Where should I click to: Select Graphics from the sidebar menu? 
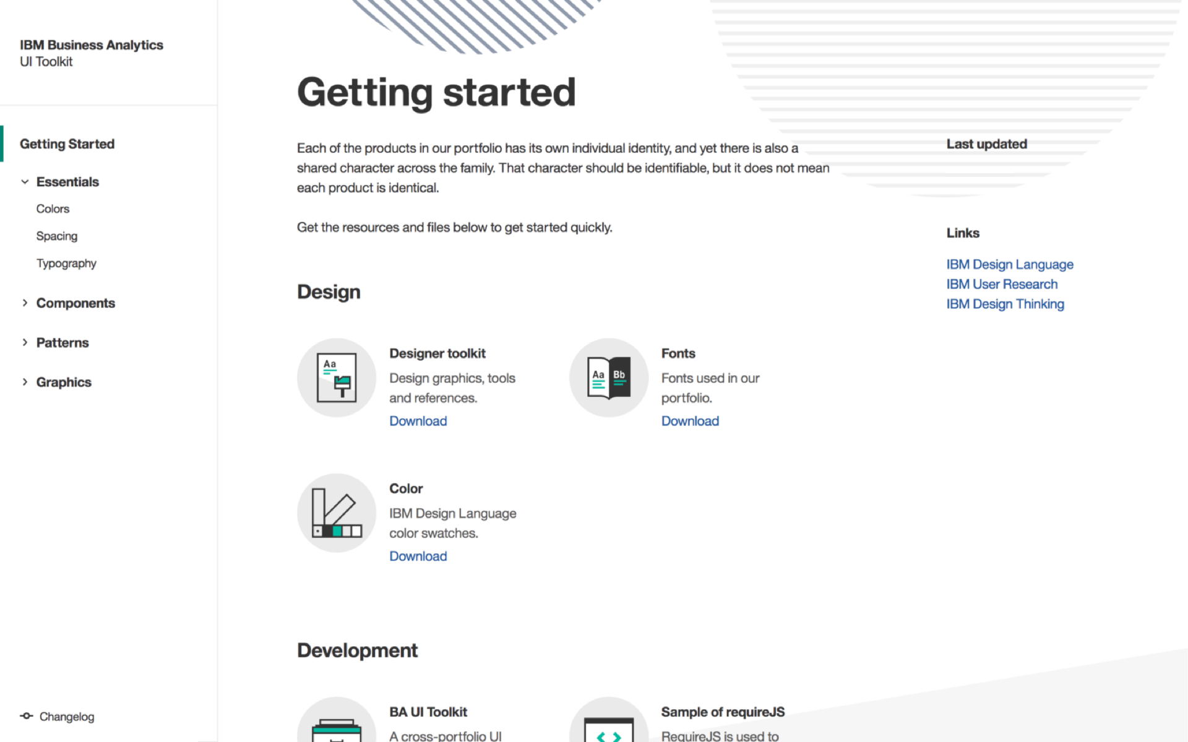(64, 382)
